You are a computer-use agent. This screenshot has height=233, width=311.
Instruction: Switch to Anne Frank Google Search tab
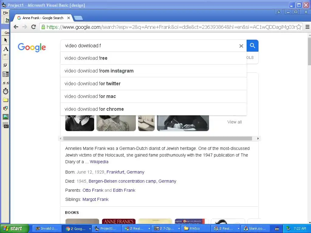(x=43, y=18)
